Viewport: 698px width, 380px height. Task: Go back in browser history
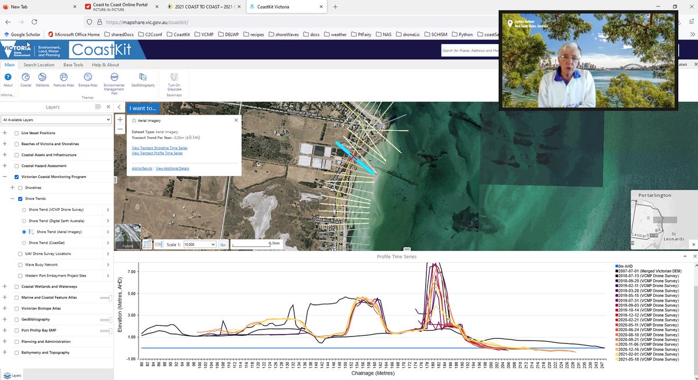8,22
